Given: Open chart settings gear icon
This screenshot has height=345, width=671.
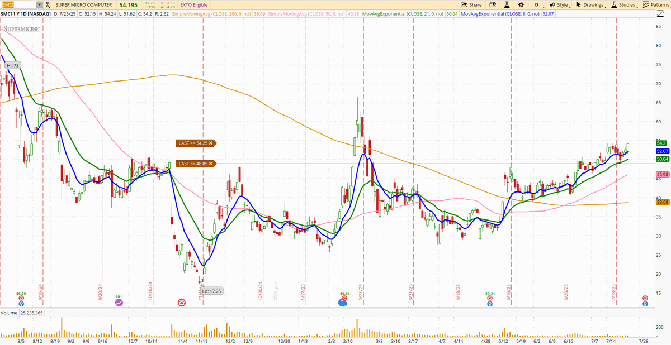Looking at the screenshot, I should [521, 4].
